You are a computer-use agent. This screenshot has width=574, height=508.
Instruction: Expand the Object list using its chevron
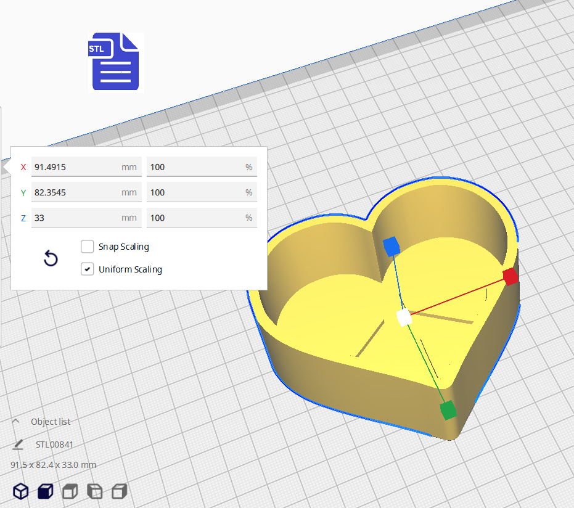tap(15, 421)
